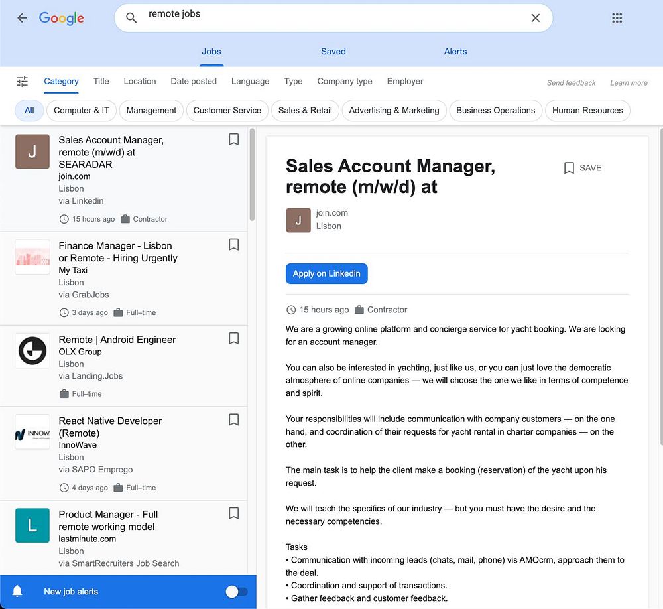Bookmark the Android Engineer listing

[234, 338]
